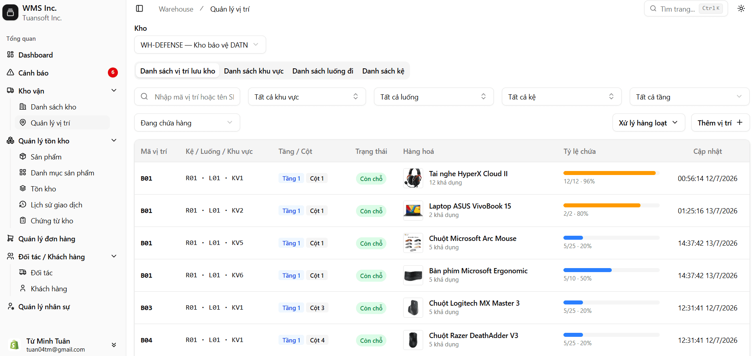The width and height of the screenshot is (756, 356).
Task: Click Tai nghe HyperX Cloud II thumbnail
Action: tap(413, 178)
